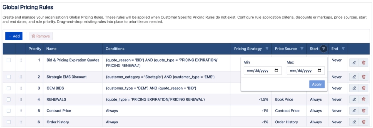Click the Remove button
Viewport: 373px width, 128px height.
(x=41, y=36)
